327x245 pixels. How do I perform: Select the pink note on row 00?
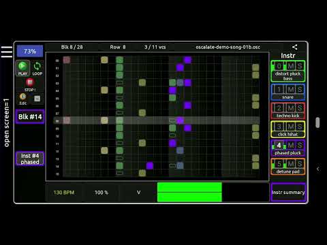(66, 60)
